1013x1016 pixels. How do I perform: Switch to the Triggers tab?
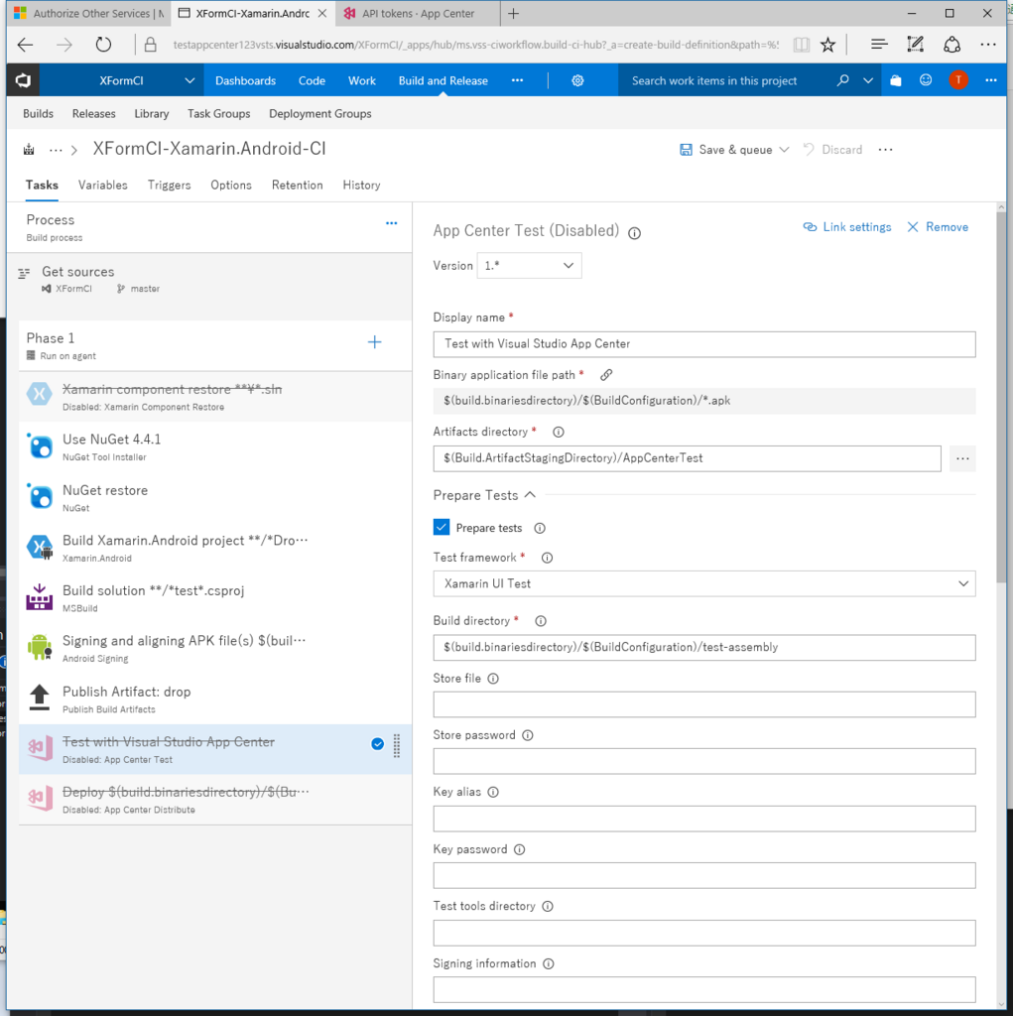[169, 186]
